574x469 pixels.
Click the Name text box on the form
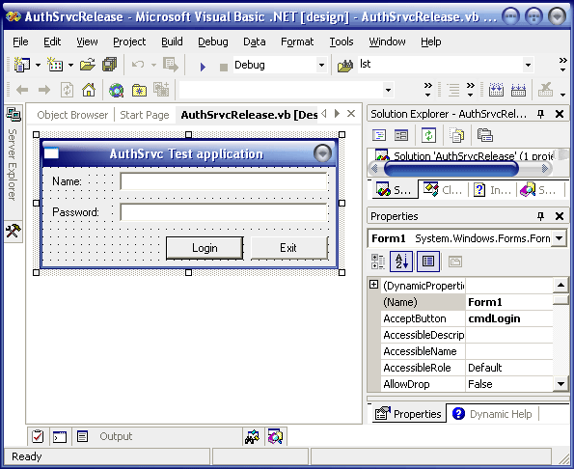tap(224, 181)
